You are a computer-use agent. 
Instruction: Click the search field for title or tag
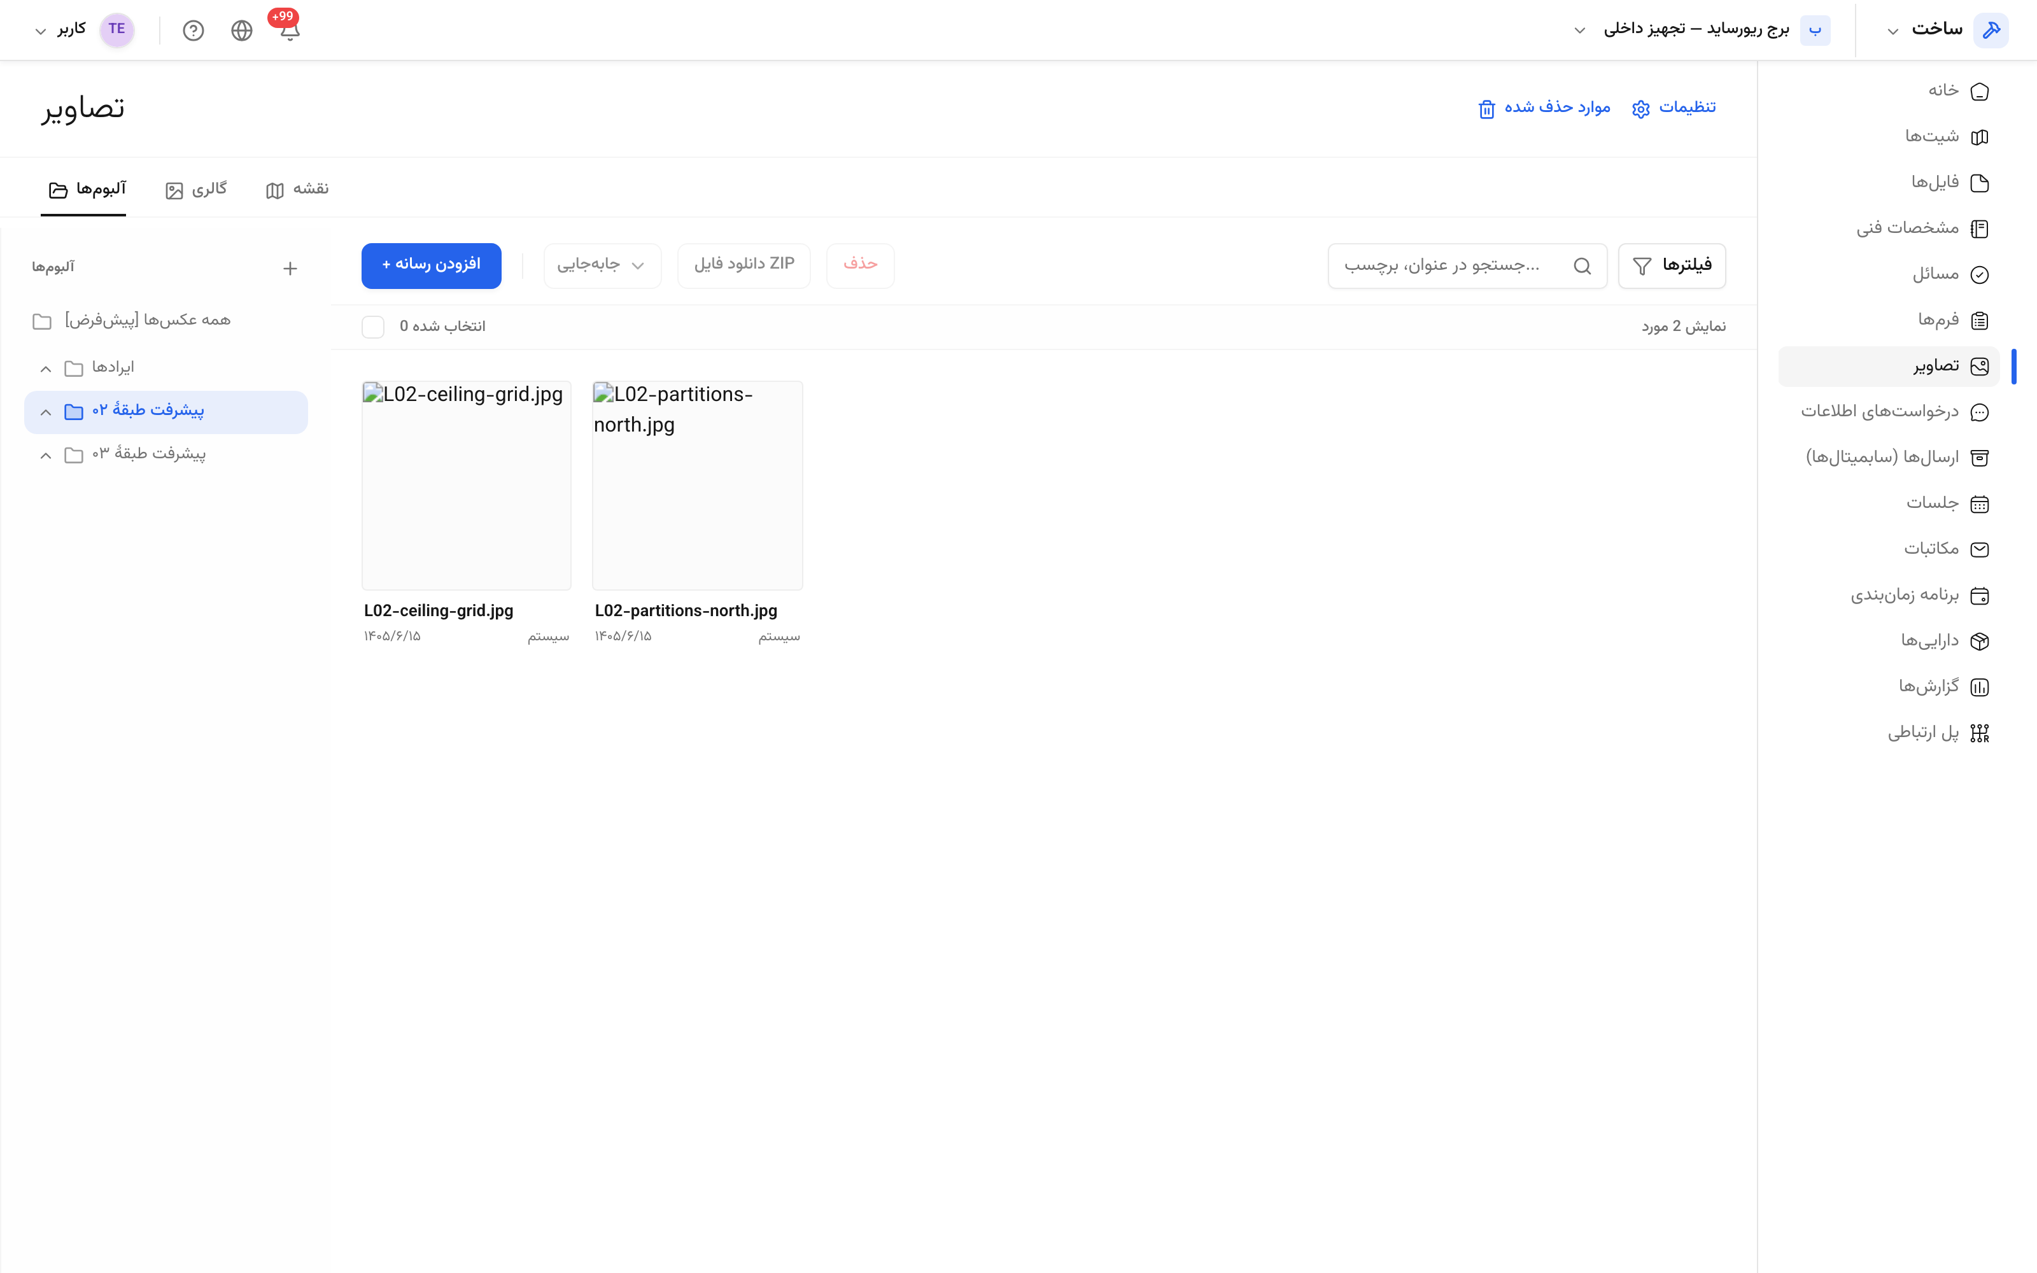pos(1467,266)
